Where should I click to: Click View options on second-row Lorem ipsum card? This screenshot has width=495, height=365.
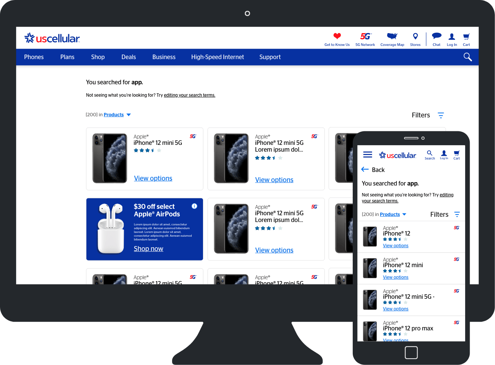[x=274, y=250]
